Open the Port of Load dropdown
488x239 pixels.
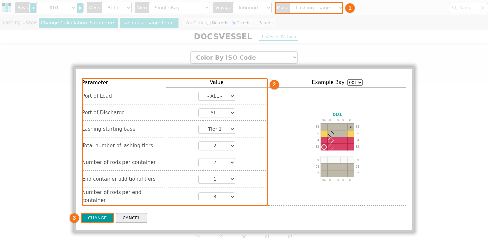pyautogui.click(x=217, y=96)
